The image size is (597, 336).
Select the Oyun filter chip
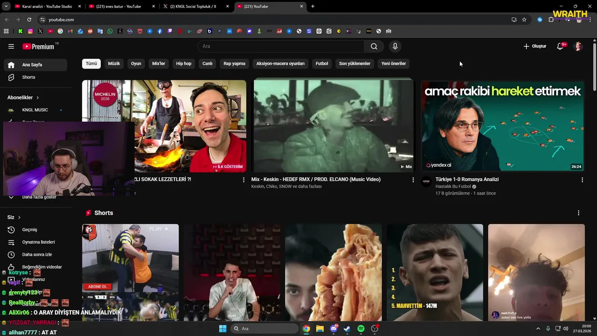click(136, 63)
